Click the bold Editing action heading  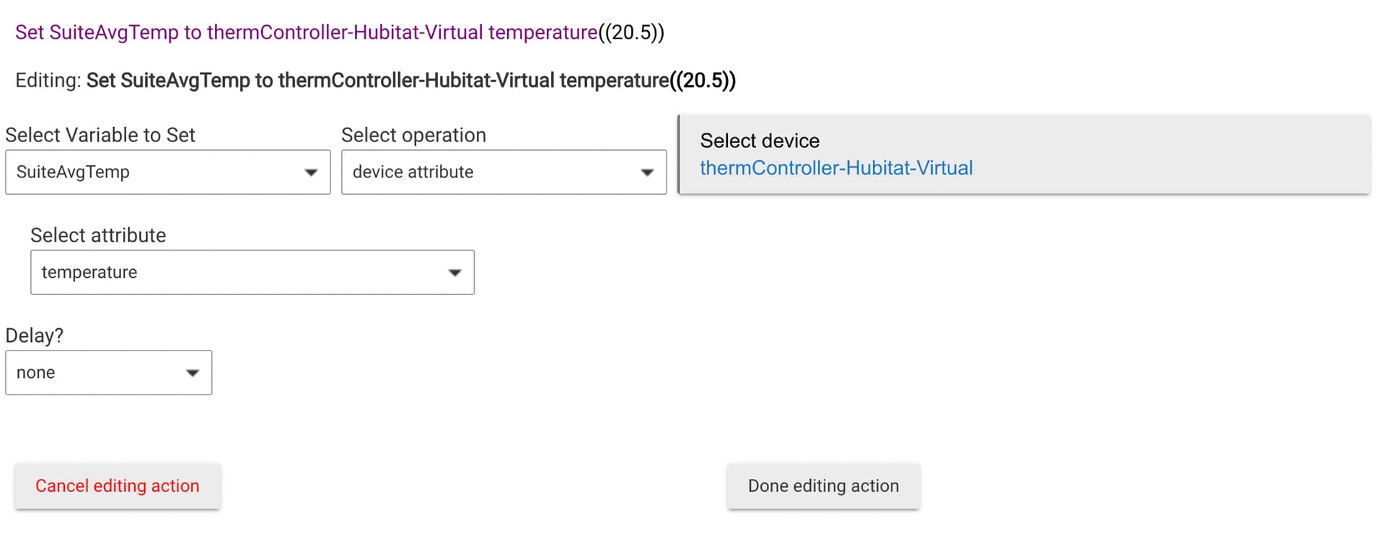[410, 80]
